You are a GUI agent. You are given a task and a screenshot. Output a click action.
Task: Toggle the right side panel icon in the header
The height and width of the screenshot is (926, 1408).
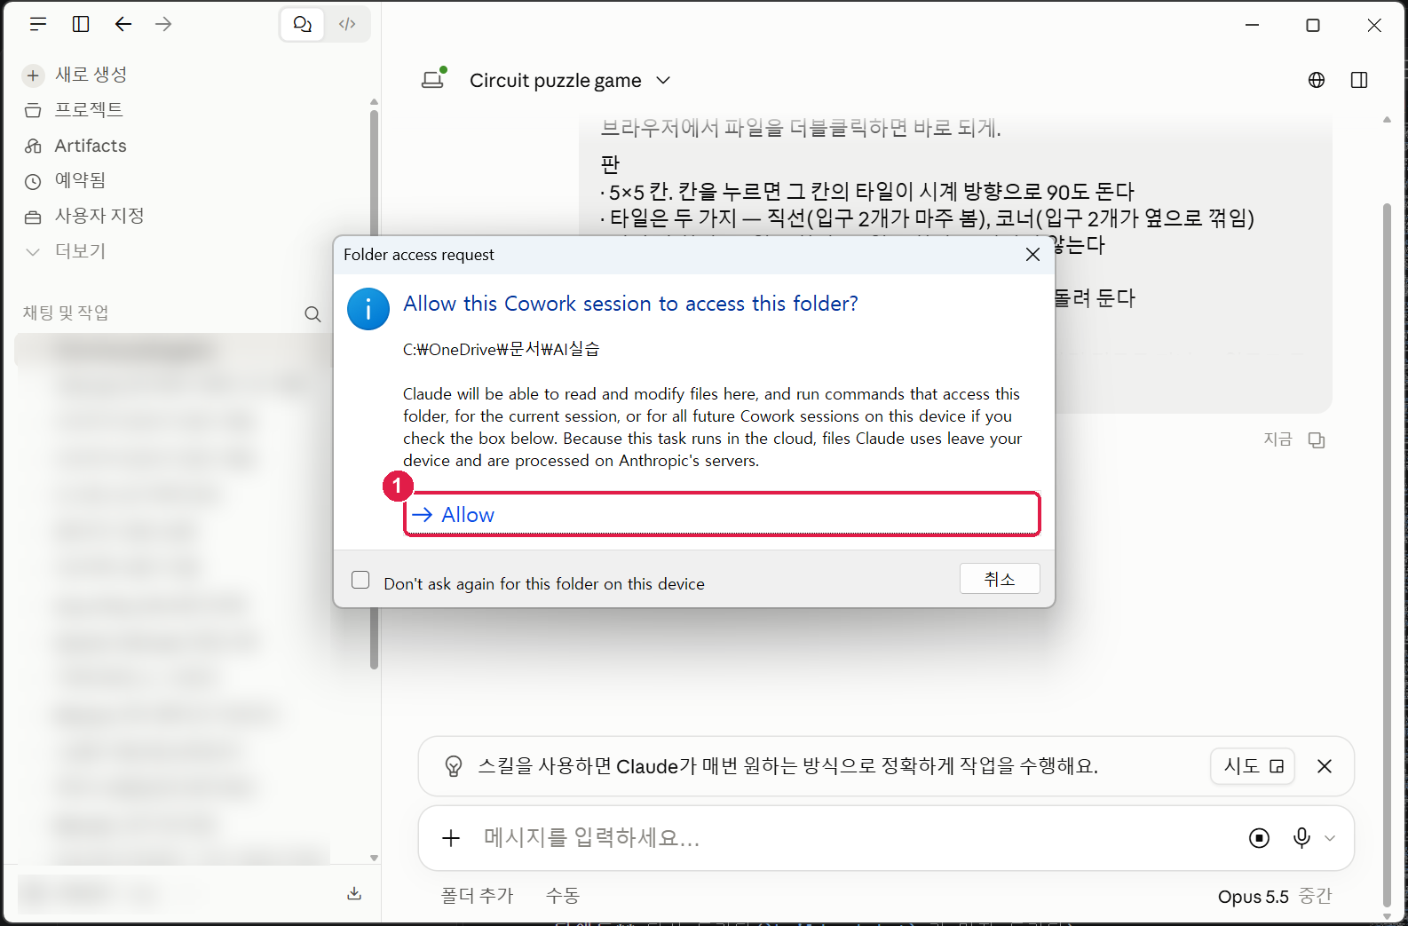1359,80
